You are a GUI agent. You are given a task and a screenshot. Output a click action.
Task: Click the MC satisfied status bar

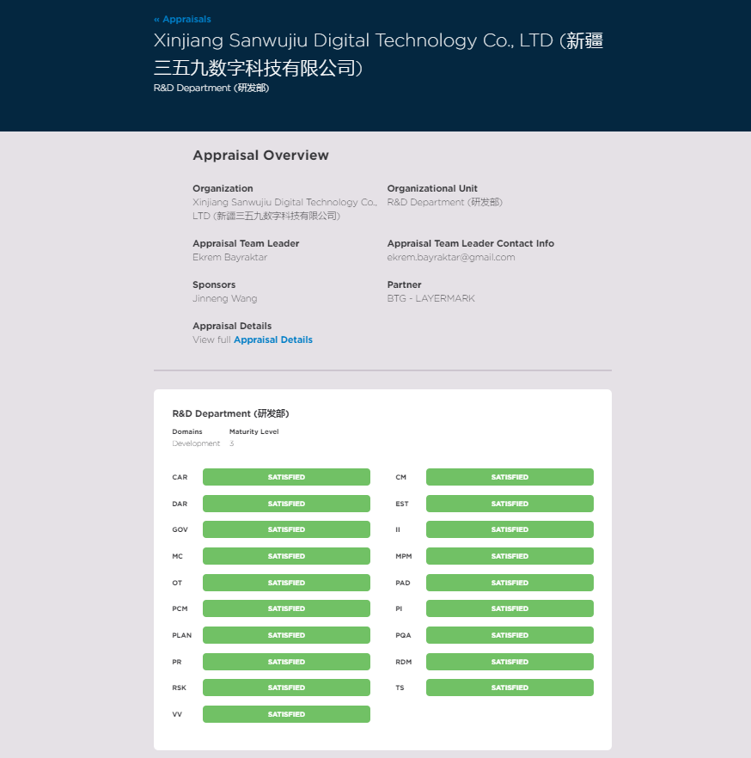[x=286, y=556]
